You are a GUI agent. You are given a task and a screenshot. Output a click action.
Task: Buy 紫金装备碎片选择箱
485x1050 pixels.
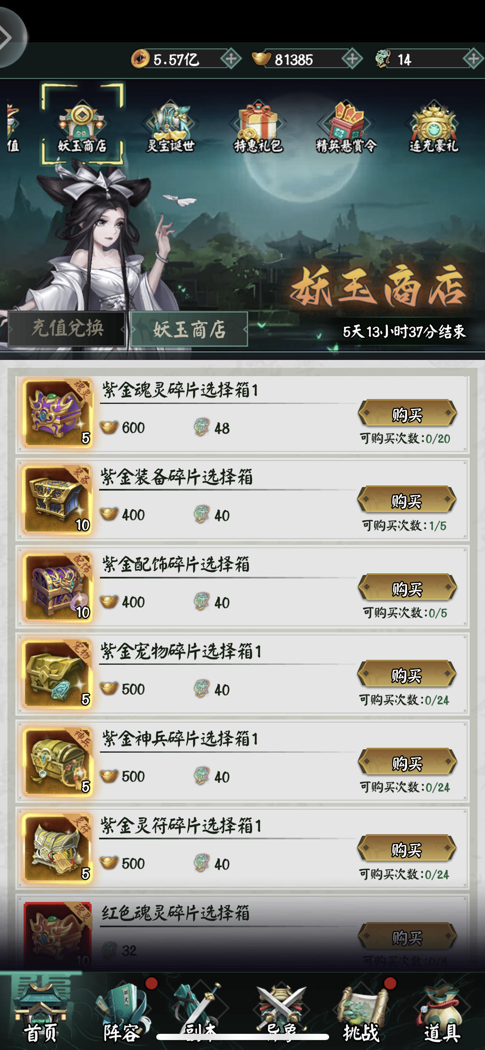click(406, 500)
